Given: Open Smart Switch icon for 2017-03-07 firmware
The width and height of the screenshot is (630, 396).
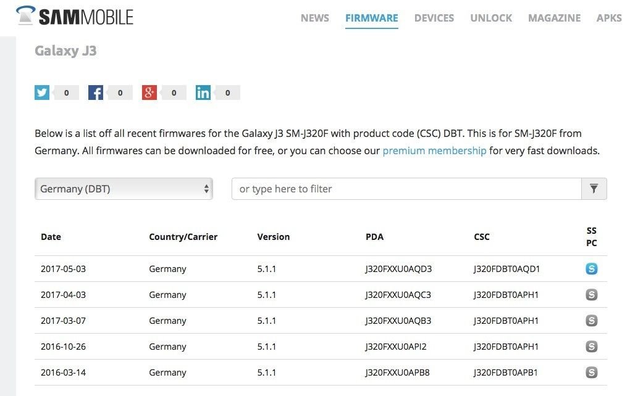Looking at the screenshot, I should coord(592,321).
